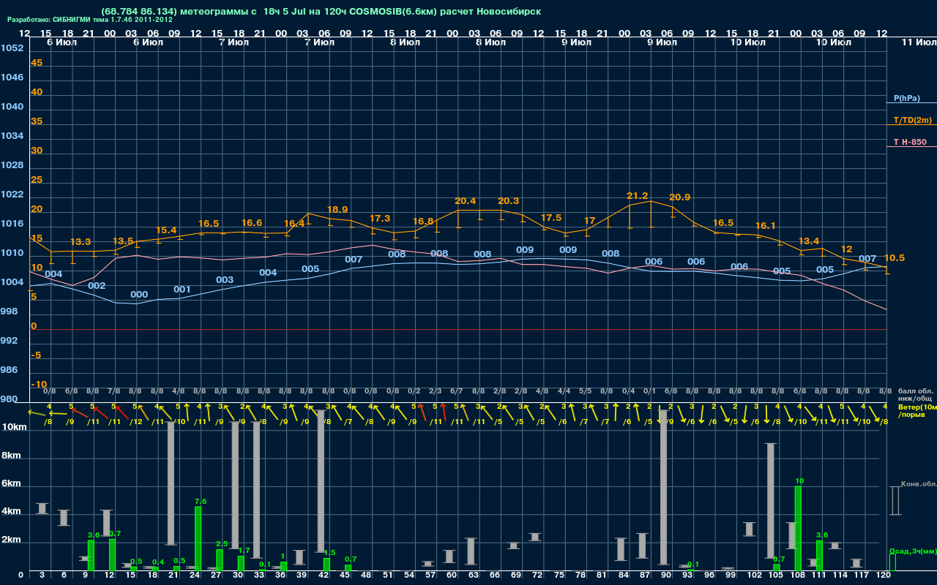Click the 'Осад,3ч(мм)' legend label
This screenshot has height=585, width=937.
913,551
